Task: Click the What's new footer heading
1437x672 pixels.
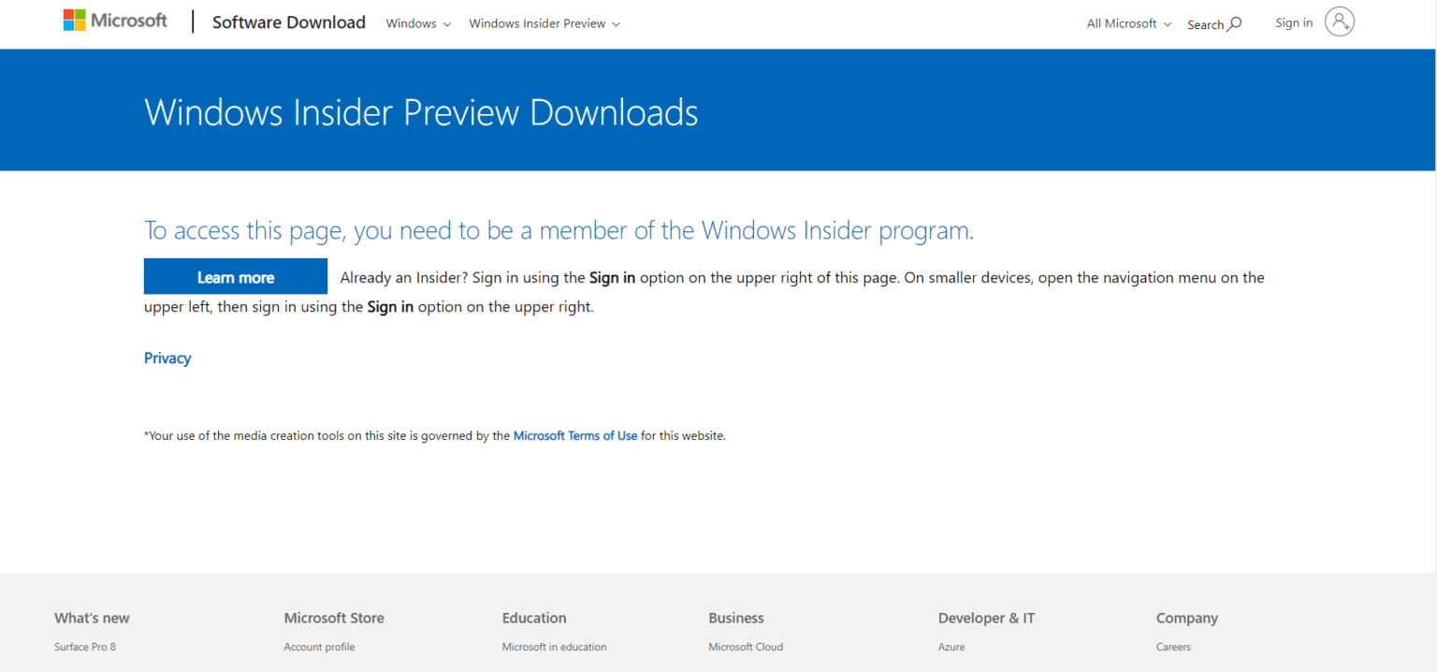Action: pos(92,618)
